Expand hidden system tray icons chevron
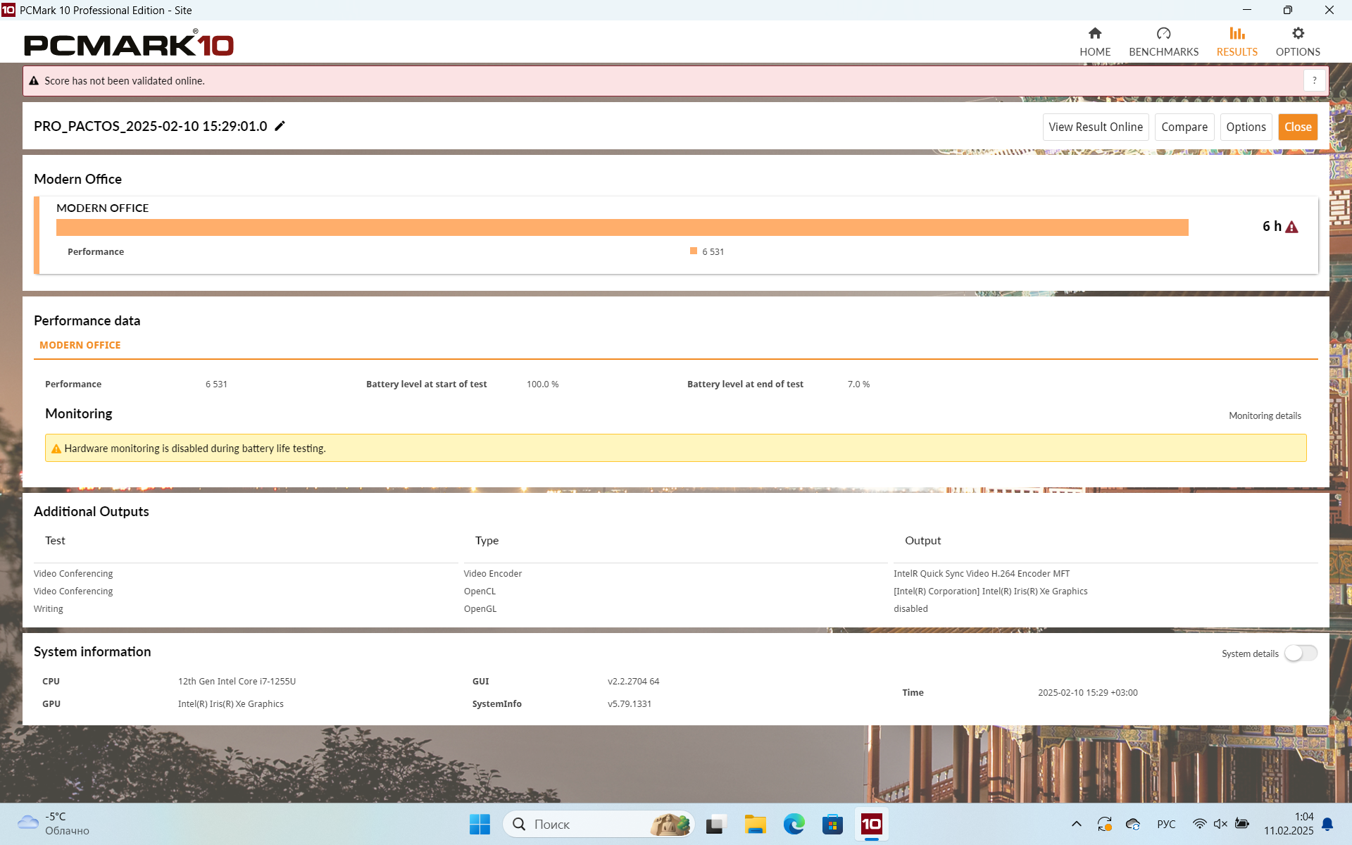The height and width of the screenshot is (845, 1352). coord(1076,824)
